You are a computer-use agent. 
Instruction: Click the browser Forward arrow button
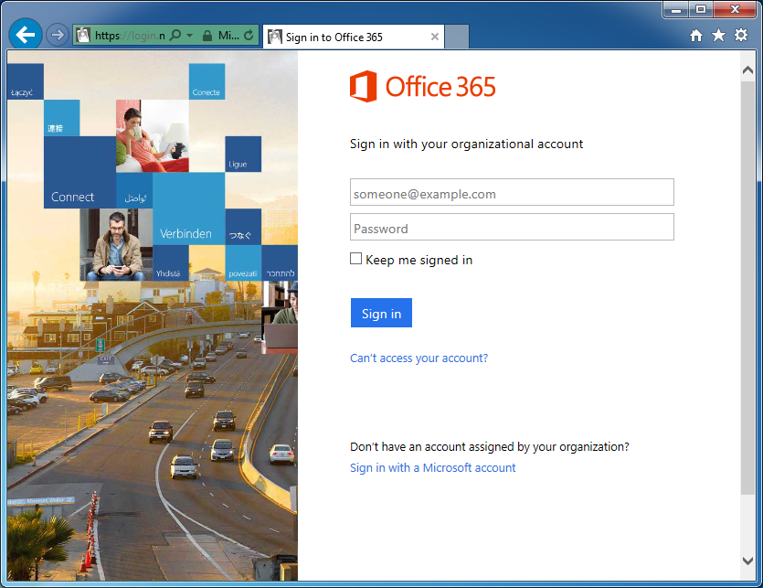[58, 35]
